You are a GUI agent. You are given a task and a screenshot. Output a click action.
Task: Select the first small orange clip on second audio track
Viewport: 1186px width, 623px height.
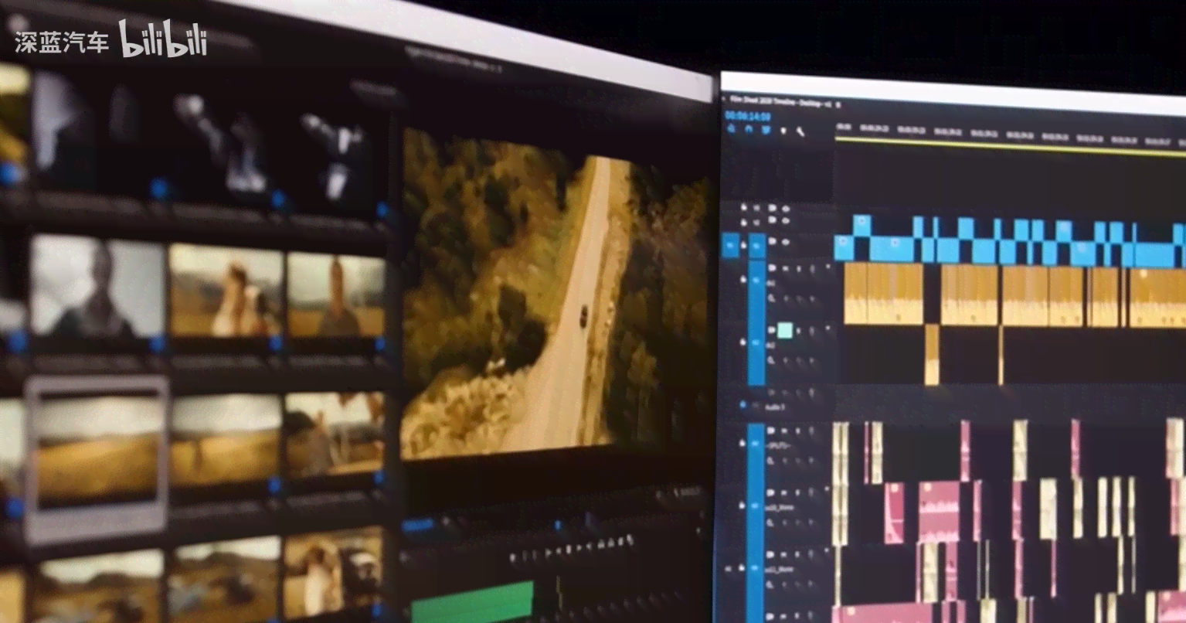[x=932, y=354]
